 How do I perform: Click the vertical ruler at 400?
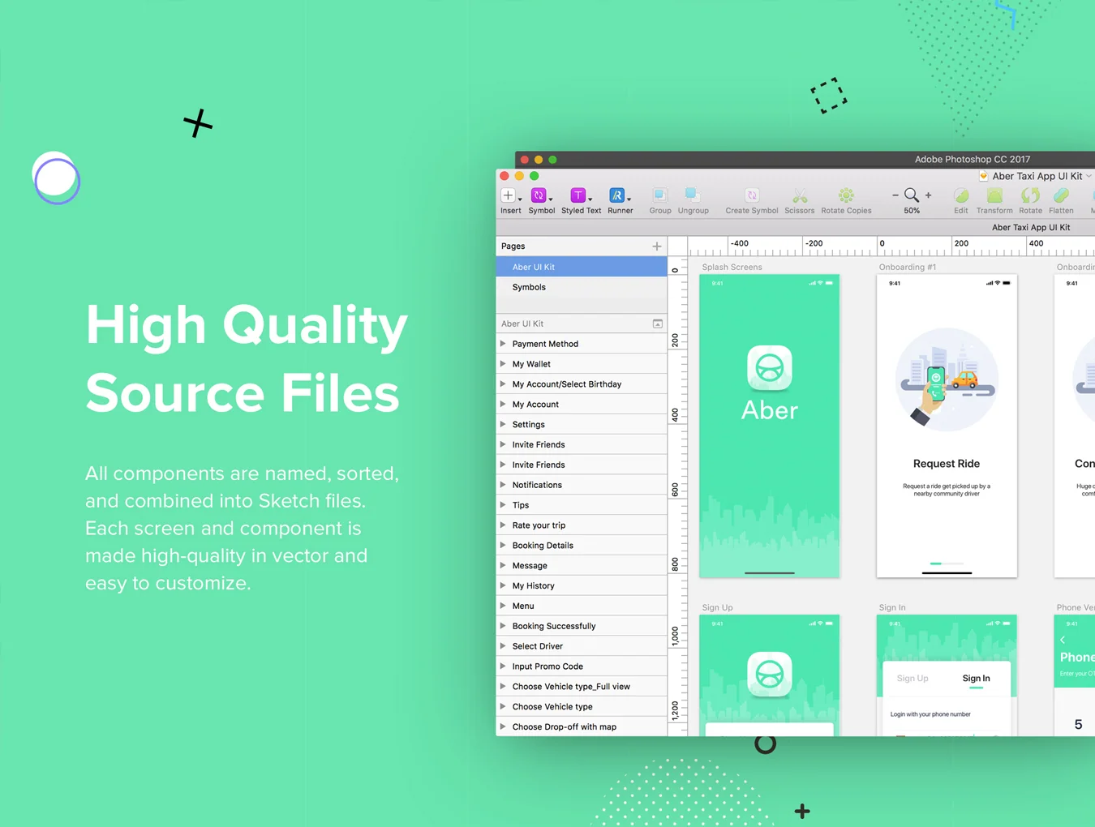(x=675, y=415)
